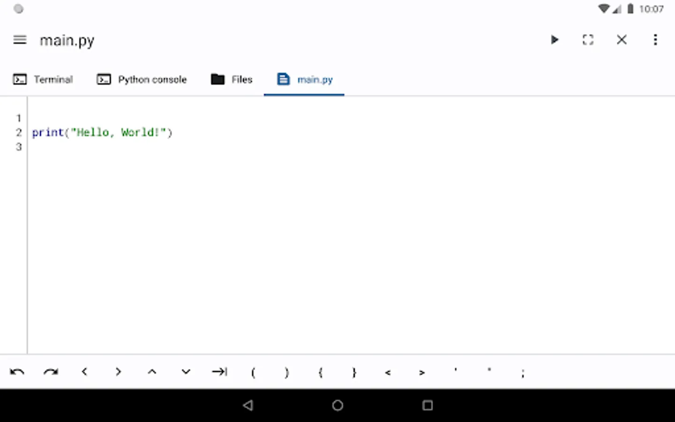Insert a semicolon character
Viewport: 675px width, 422px height.
coord(523,373)
